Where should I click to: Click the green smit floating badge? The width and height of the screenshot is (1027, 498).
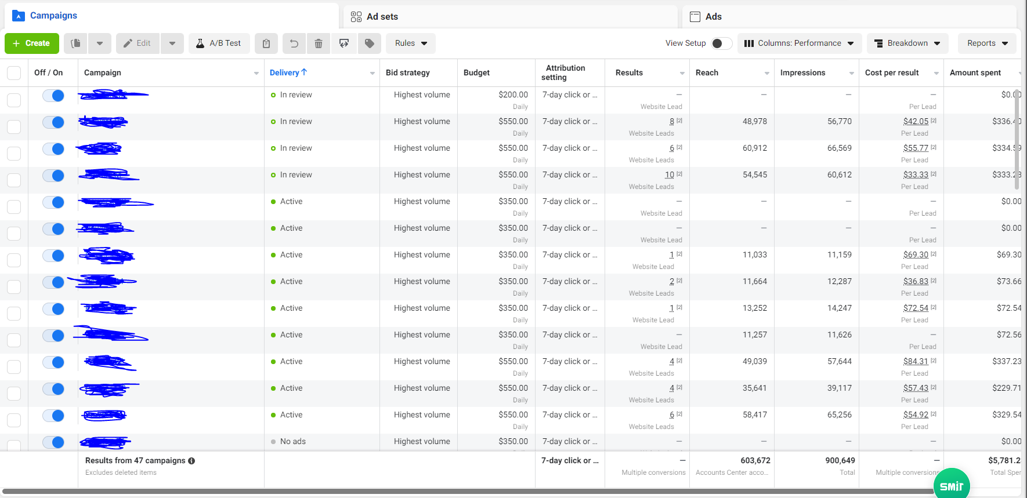pyautogui.click(x=952, y=484)
